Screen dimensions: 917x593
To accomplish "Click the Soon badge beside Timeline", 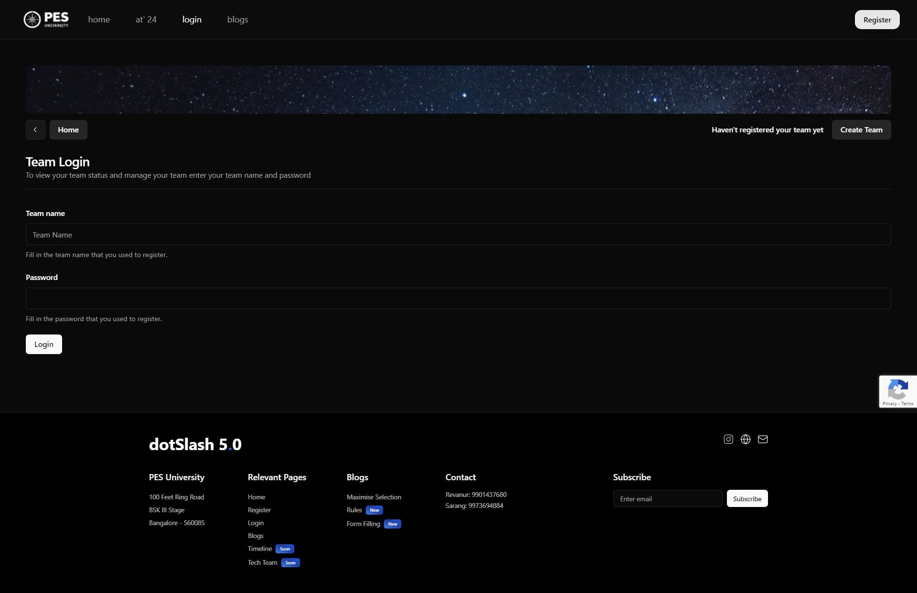I will [x=284, y=549].
